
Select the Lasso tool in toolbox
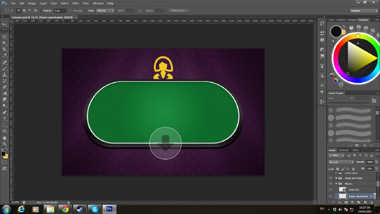(5, 37)
